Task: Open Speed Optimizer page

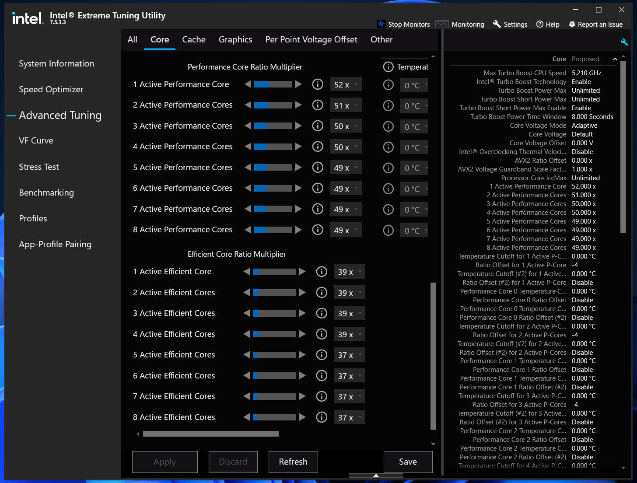Action: click(51, 89)
